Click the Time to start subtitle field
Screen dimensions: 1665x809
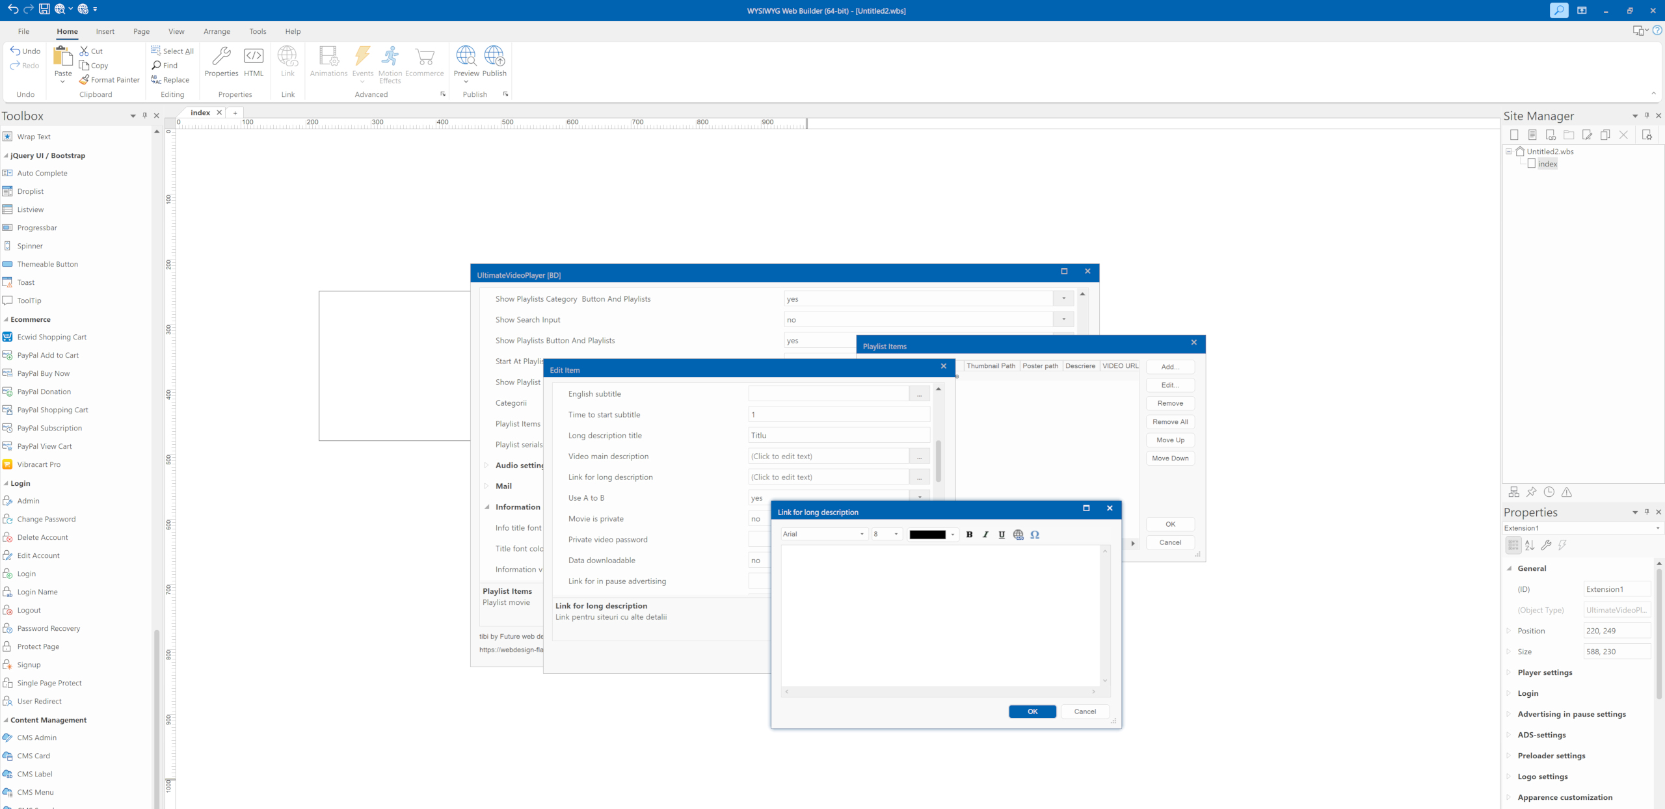(x=839, y=414)
